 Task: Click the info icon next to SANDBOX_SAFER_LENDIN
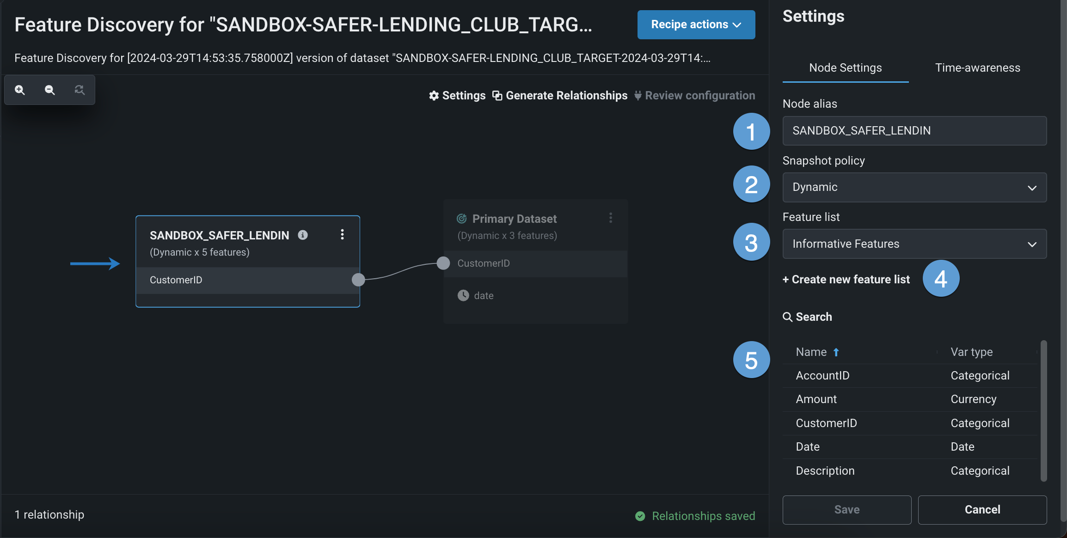tap(303, 235)
